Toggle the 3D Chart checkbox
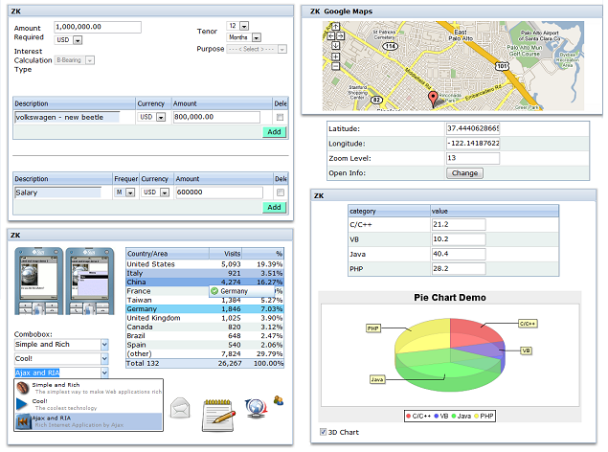The image size is (608, 452). [323, 432]
